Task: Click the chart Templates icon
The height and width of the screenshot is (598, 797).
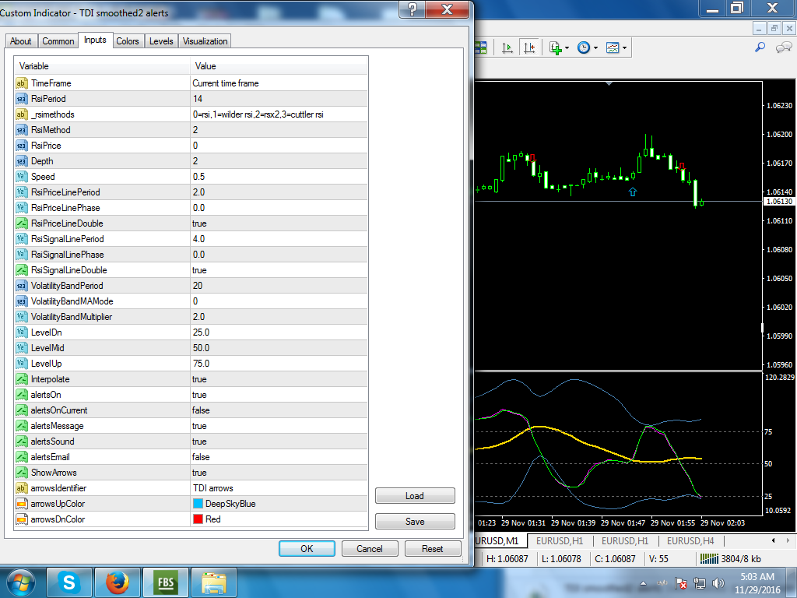Action: [x=613, y=47]
